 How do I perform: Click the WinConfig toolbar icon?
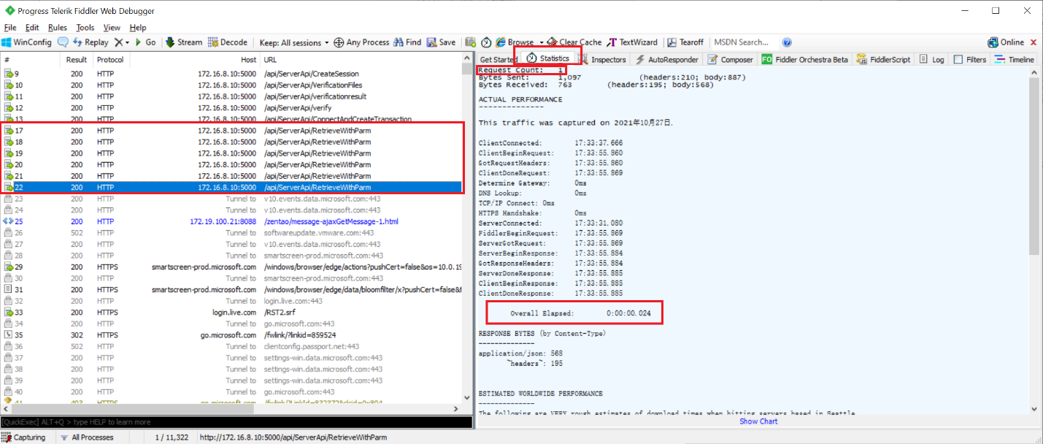[x=7, y=42]
